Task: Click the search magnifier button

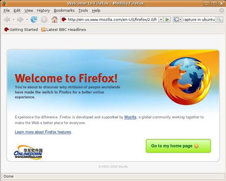Action: point(219,20)
